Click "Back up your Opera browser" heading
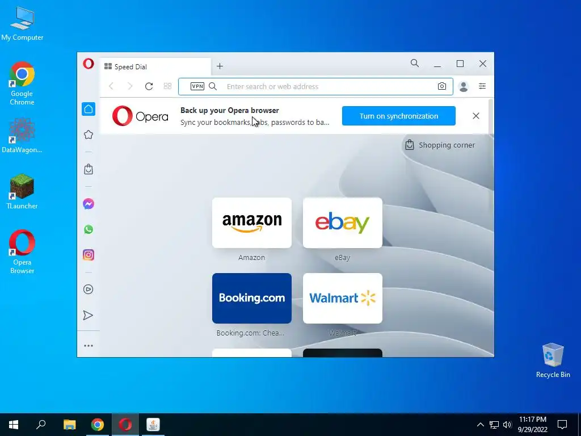 click(x=230, y=111)
